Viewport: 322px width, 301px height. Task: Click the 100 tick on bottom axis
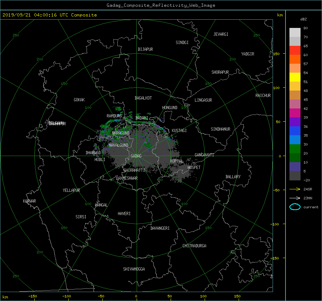click(203, 296)
